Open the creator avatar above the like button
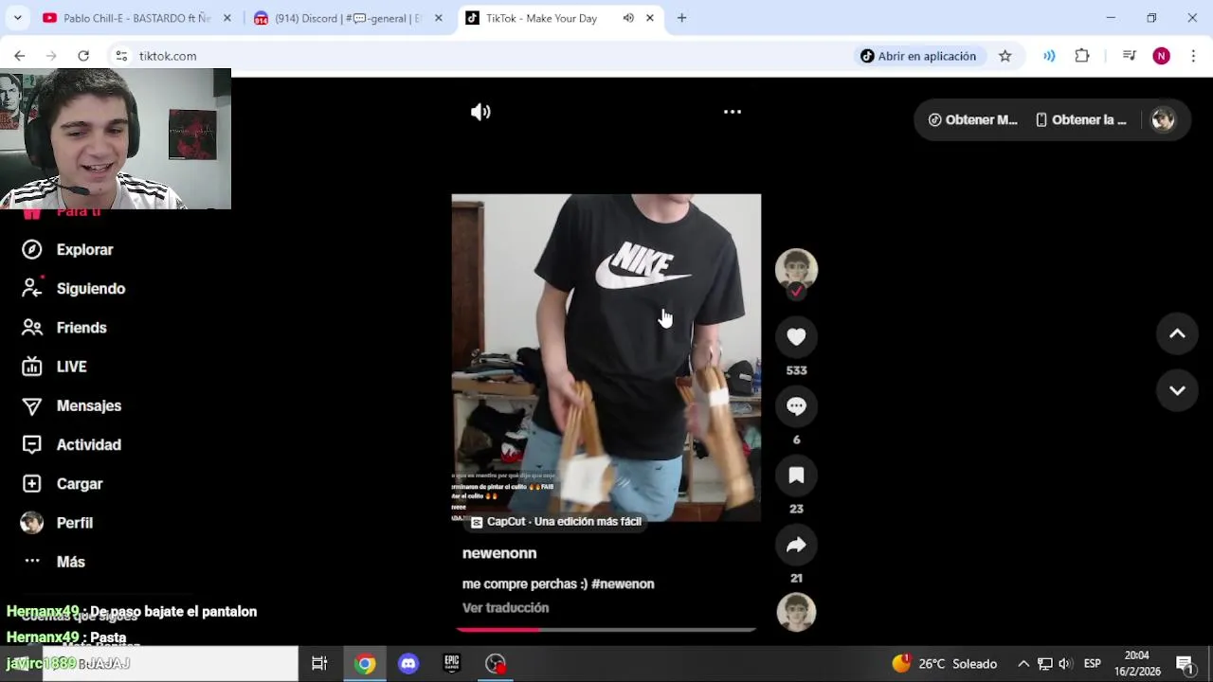The image size is (1213, 682). (796, 269)
